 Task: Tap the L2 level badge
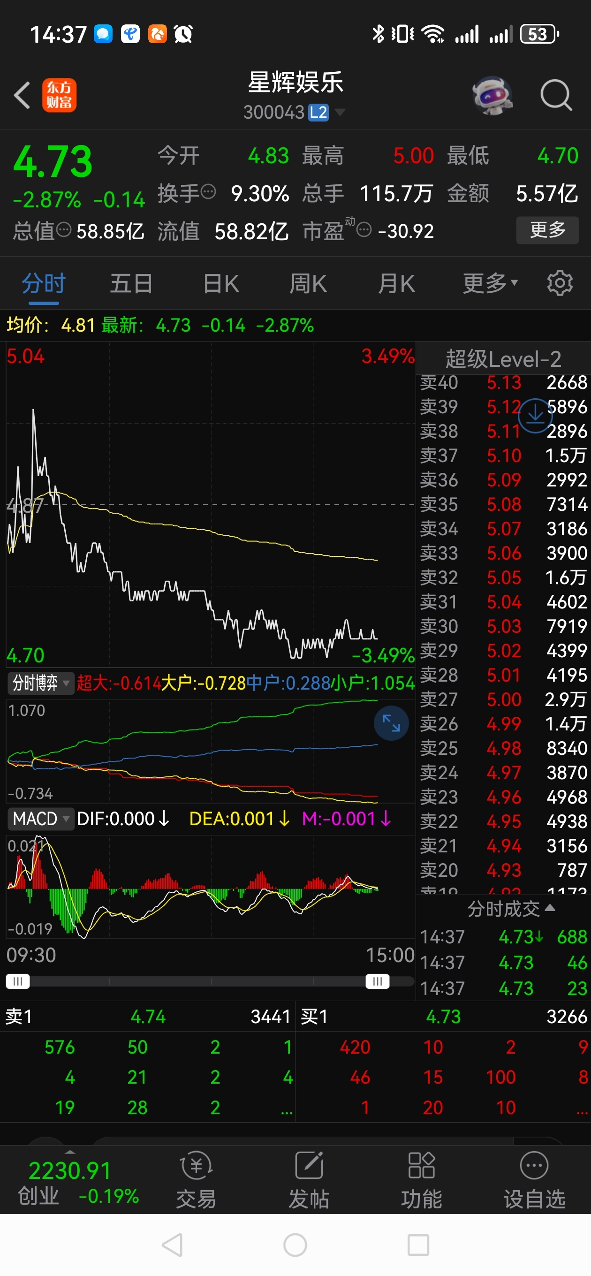coord(318,113)
